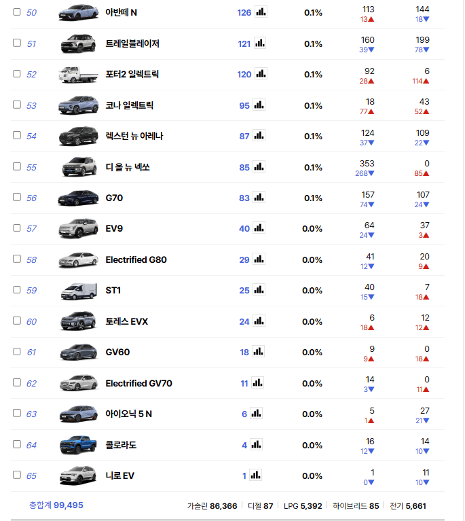View the bar chart for EV9
This screenshot has height=521, width=465.
click(259, 228)
